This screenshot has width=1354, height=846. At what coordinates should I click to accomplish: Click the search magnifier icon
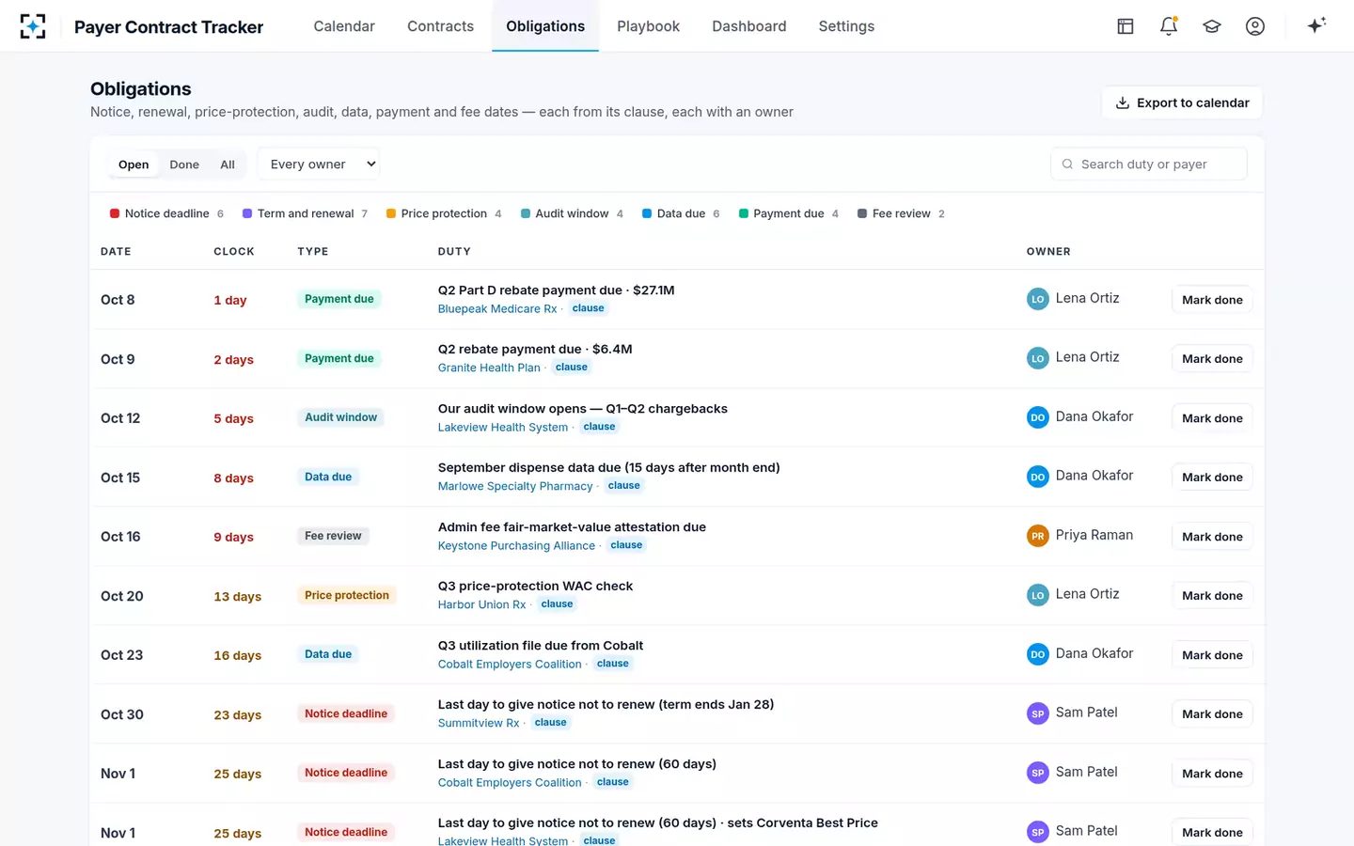[x=1067, y=164]
